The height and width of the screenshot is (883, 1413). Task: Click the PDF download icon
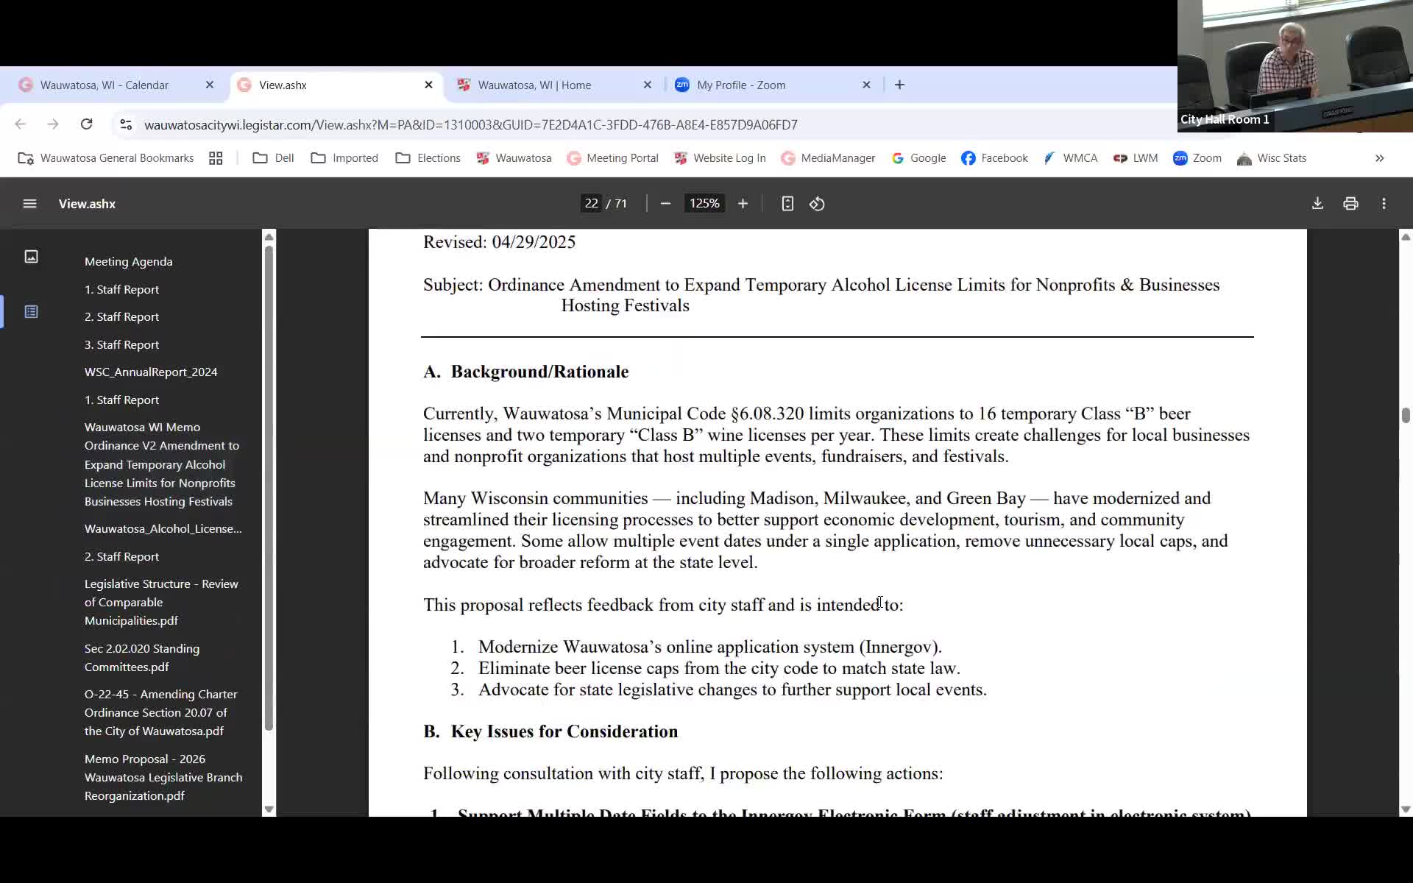(1317, 204)
